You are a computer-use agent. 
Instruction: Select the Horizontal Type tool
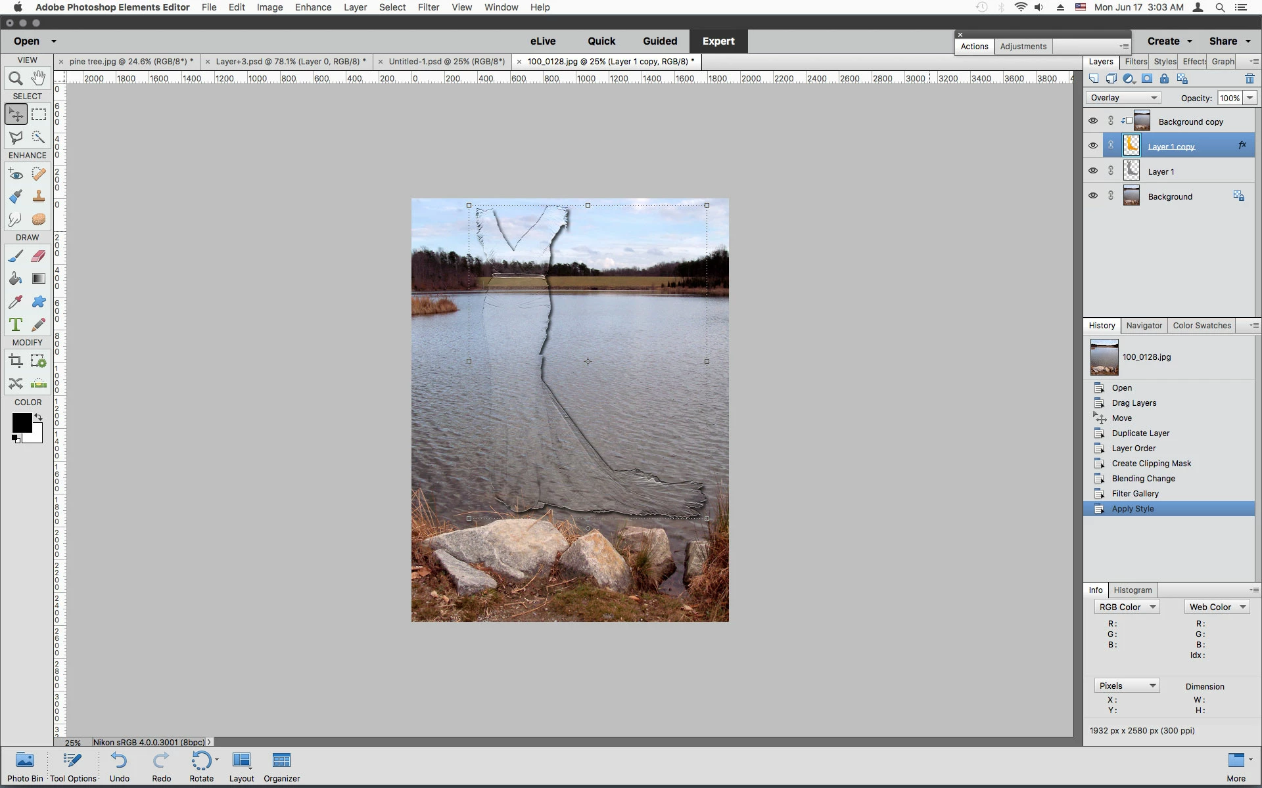(x=16, y=324)
